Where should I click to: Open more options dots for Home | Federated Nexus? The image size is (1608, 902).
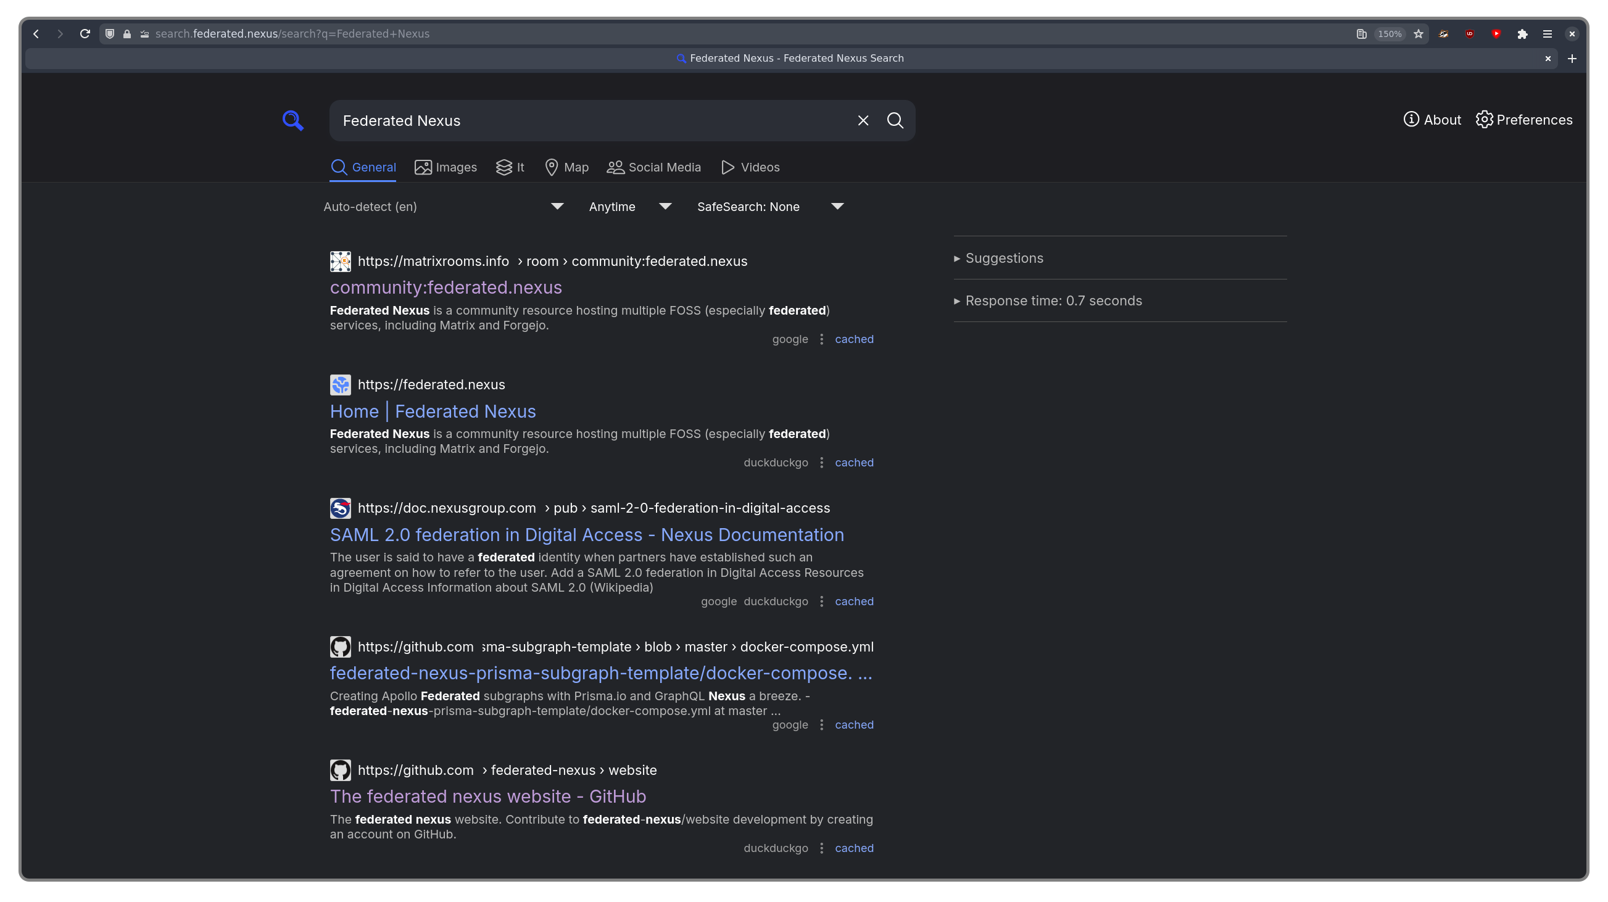821,463
